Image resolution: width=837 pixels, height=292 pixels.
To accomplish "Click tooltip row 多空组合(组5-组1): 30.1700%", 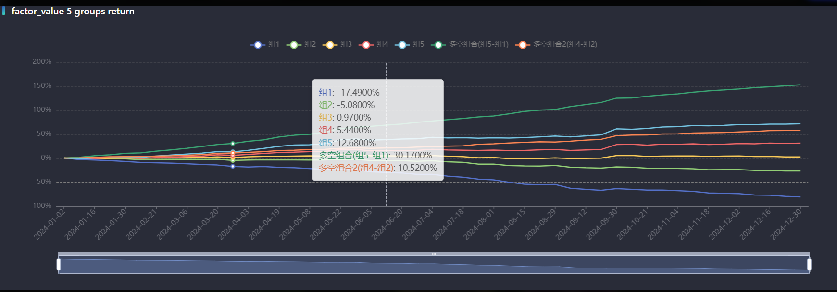I will pyautogui.click(x=375, y=155).
